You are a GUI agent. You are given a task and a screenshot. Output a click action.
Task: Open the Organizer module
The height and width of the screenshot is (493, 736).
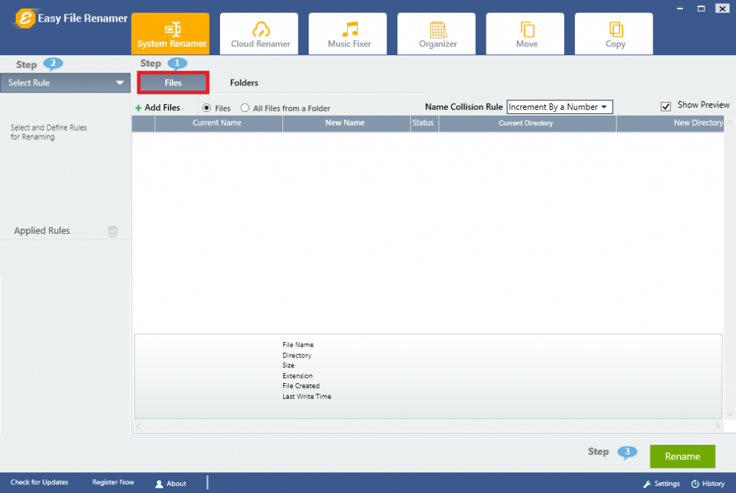coord(436,33)
